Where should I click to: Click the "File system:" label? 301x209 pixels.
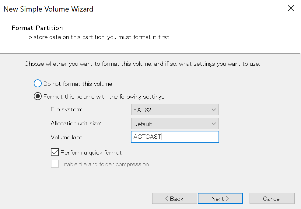click(66, 110)
